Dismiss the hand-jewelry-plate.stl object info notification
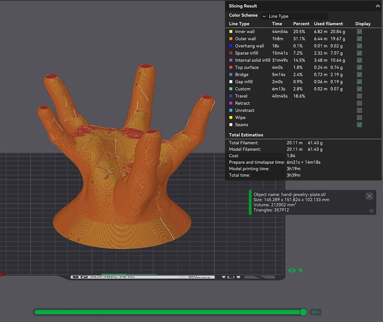Viewport: 383px width, 322px height. (369, 196)
